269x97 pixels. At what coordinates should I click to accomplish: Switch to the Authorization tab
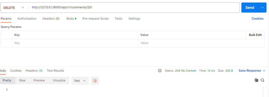coord(27,19)
